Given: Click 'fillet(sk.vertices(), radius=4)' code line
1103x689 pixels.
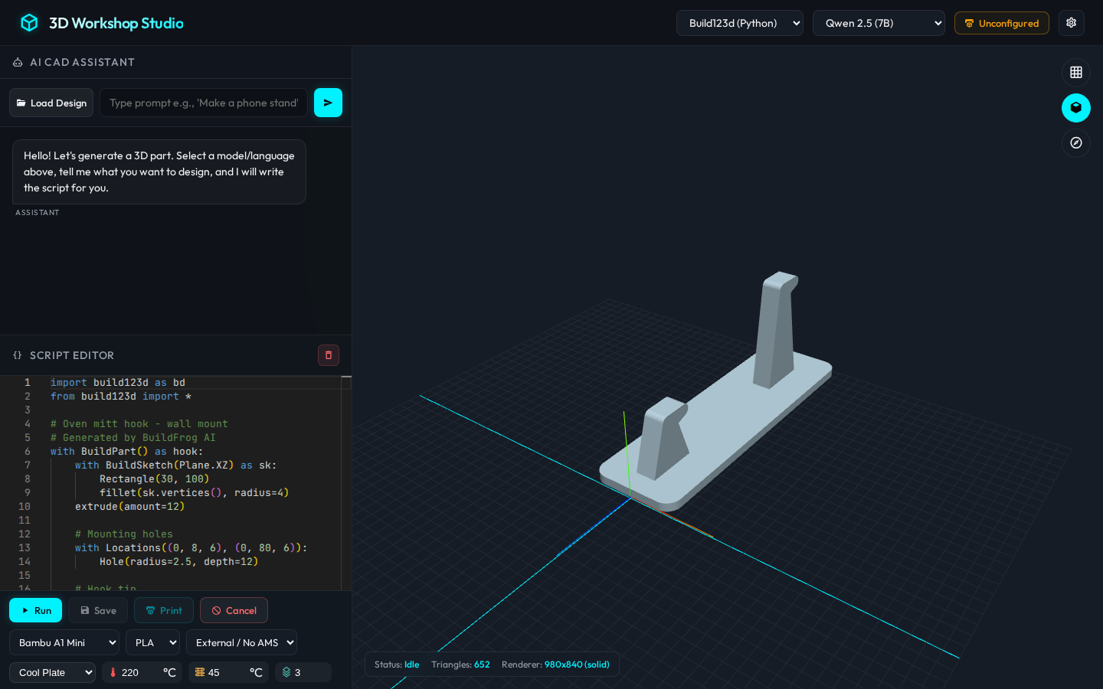Looking at the screenshot, I should click(194, 492).
